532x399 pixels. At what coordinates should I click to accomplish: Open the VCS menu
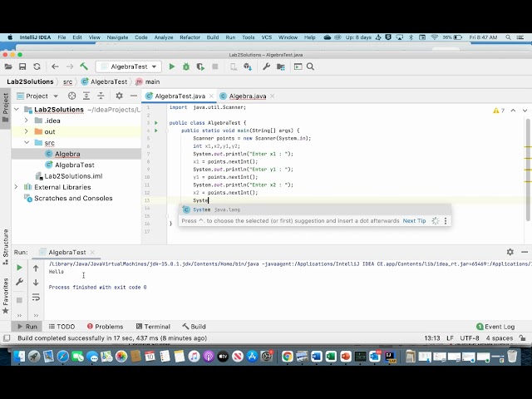point(266,37)
